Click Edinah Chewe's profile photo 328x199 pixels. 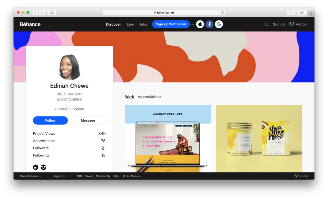coord(69,67)
